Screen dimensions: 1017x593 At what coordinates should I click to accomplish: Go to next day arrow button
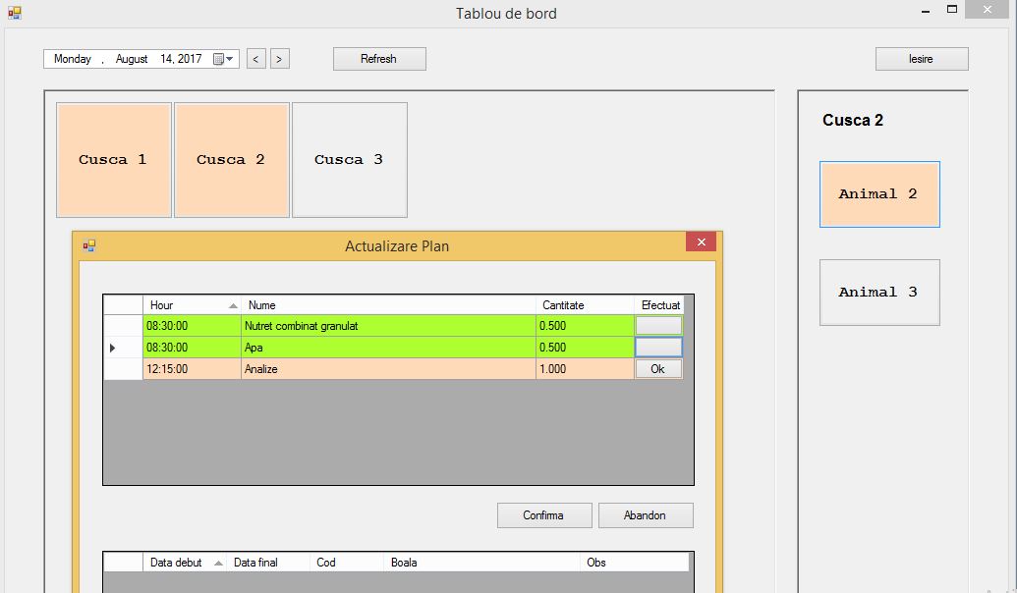tap(280, 59)
